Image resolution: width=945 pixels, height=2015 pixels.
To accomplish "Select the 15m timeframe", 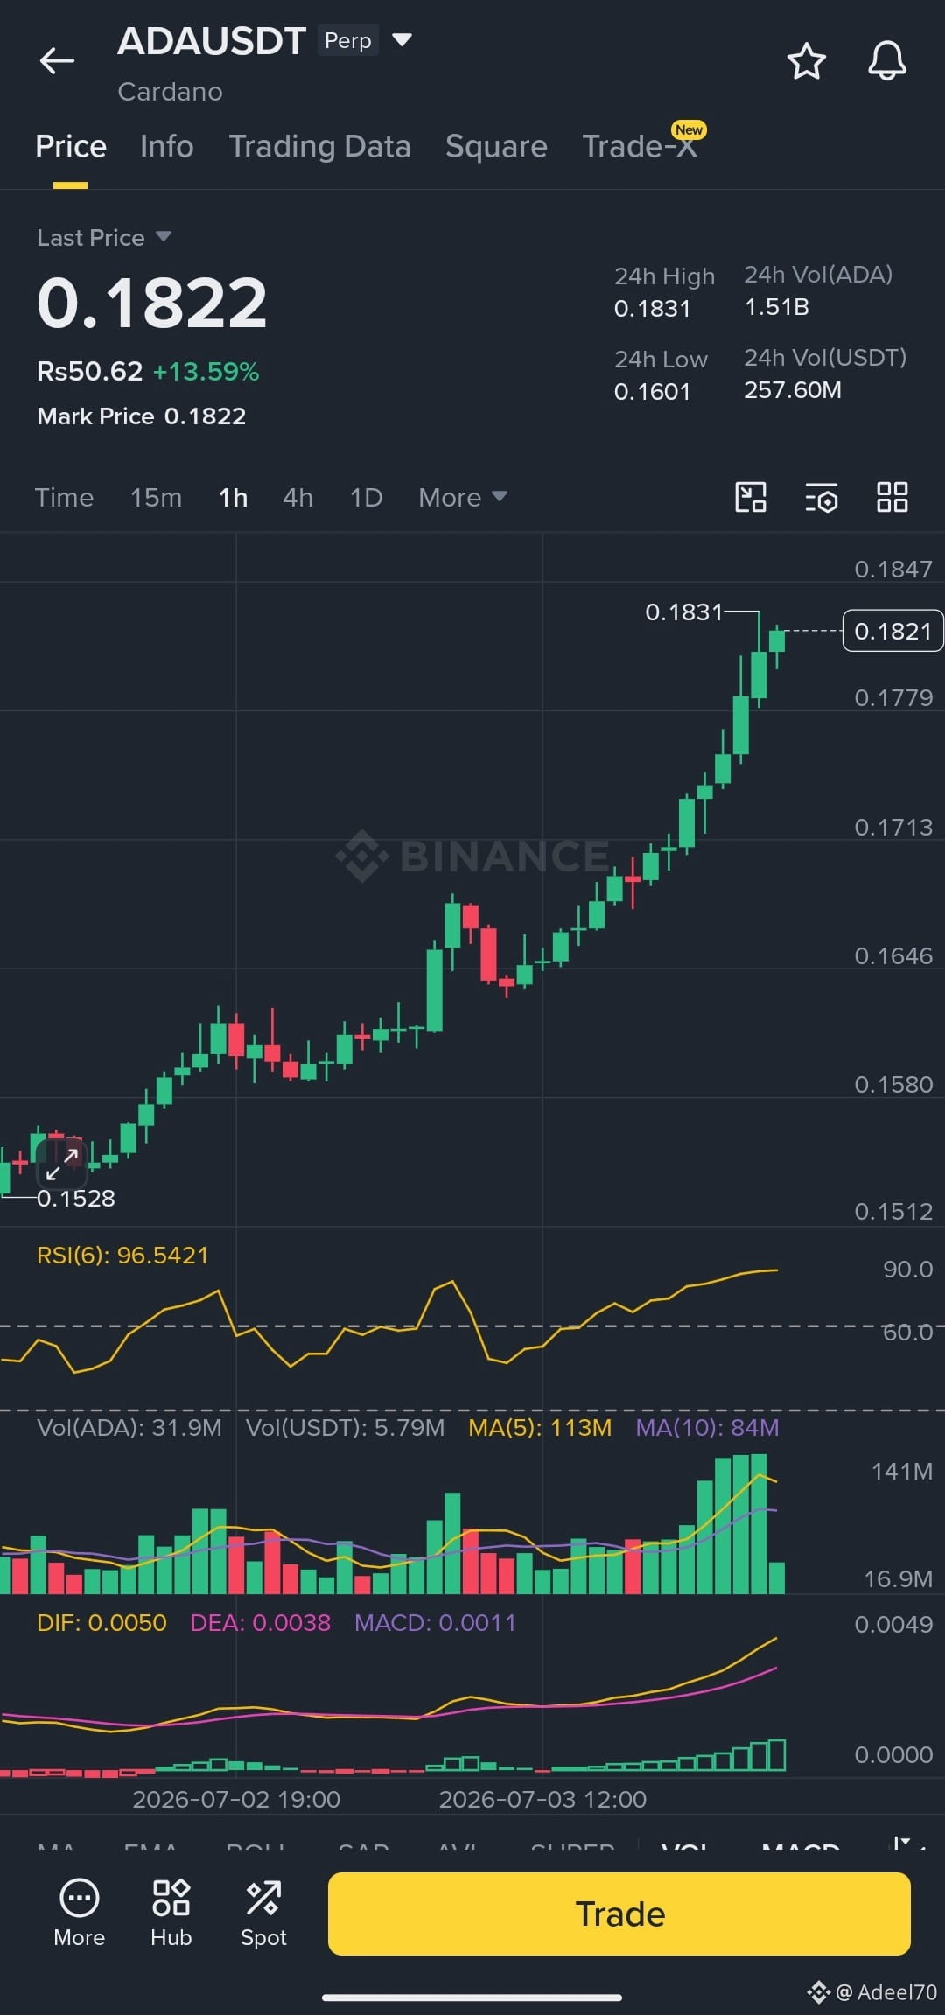I will [x=156, y=497].
